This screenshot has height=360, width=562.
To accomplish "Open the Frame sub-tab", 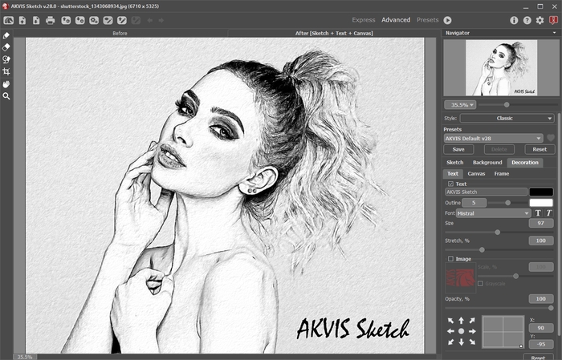I will click(x=502, y=173).
